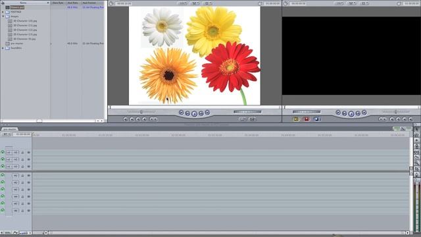Open the Viewer zoom pop-up menu
This screenshot has width=421, height=237.
tap(183, 3)
